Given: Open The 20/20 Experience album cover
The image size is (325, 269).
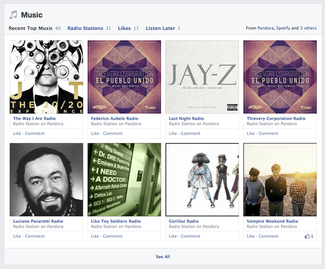Looking at the screenshot, I should click(x=47, y=77).
